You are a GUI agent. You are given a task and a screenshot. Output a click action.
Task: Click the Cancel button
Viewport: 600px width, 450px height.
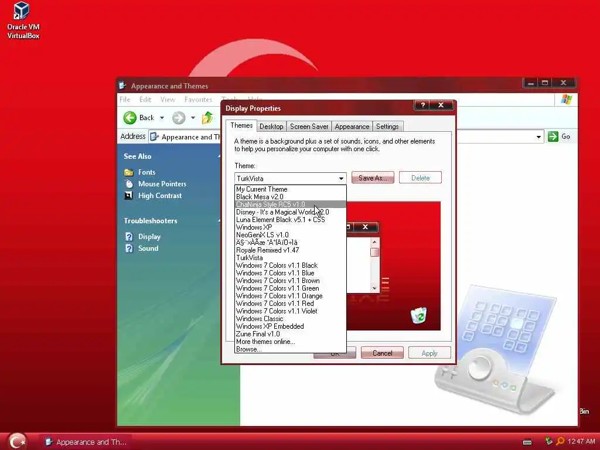coord(382,353)
